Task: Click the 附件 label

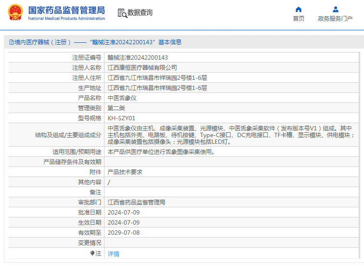Action: (95, 172)
